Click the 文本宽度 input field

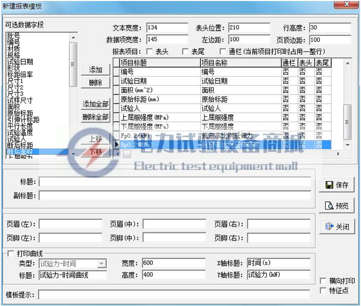pyautogui.click(x=167, y=28)
